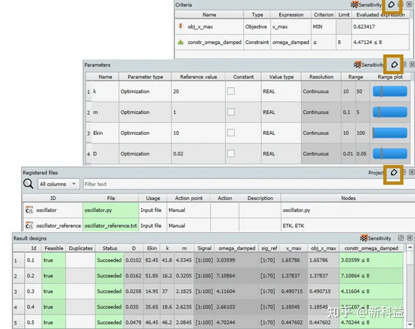Click the tag icon in Criteria panel header
This screenshot has height=329, width=415.
tap(391, 5)
